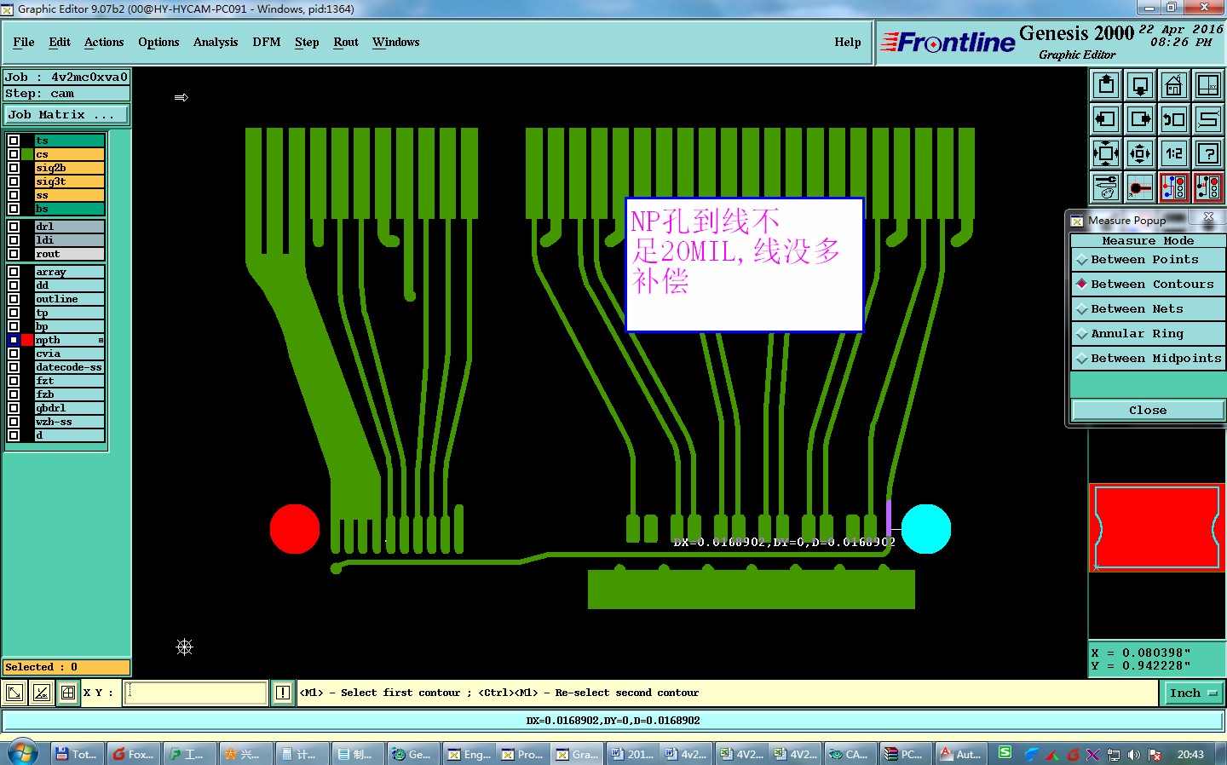The height and width of the screenshot is (765, 1227).
Task: Open the Tot... taskbar button
Action: tap(77, 754)
